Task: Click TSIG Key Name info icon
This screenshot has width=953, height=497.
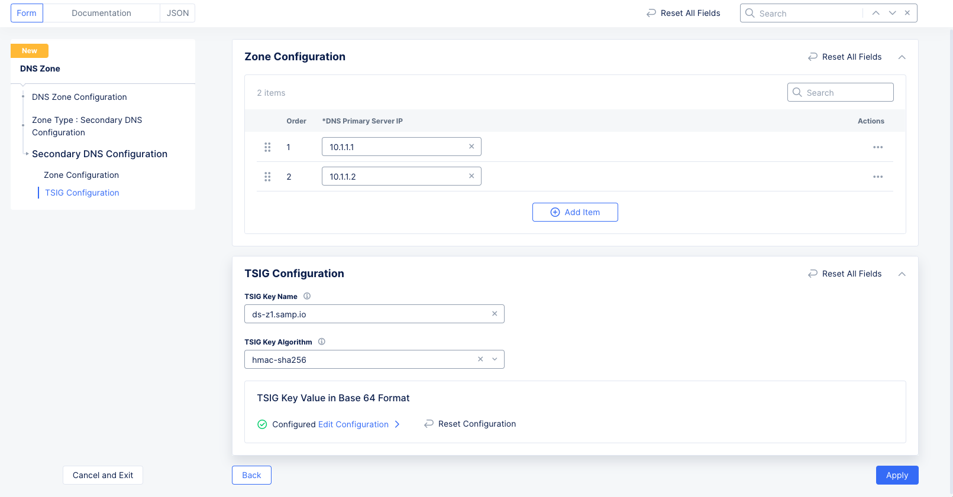Action: [307, 296]
